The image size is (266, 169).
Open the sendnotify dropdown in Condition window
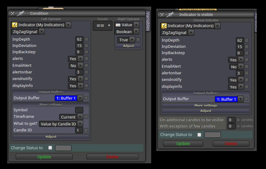(x=81, y=79)
